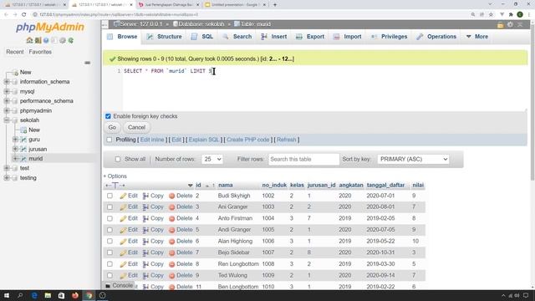Open page settings gear in top right
The height and width of the screenshot is (301, 535).
coord(510,24)
